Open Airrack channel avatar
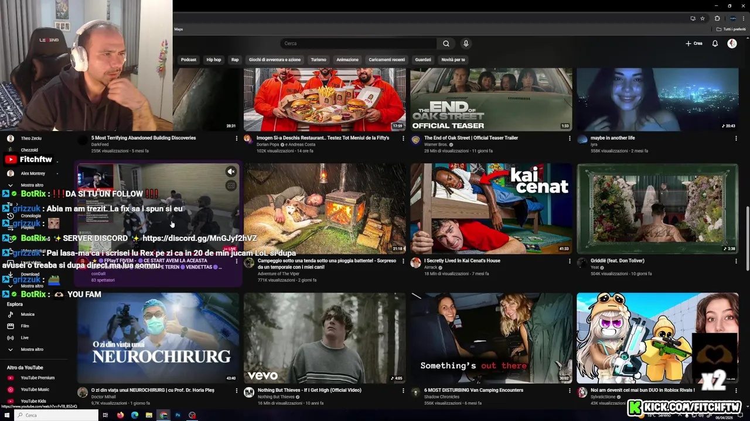Image resolution: width=750 pixels, height=421 pixels. (415, 263)
